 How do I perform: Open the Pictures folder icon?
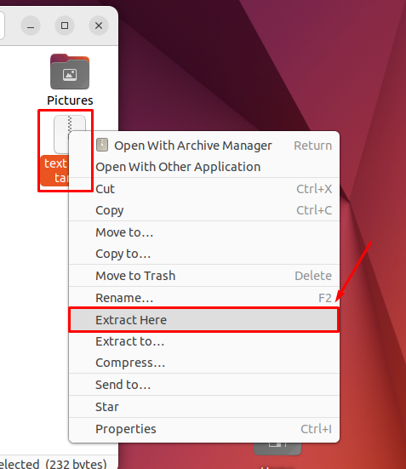(70, 71)
